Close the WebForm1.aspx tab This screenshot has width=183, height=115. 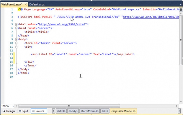point(26,4)
